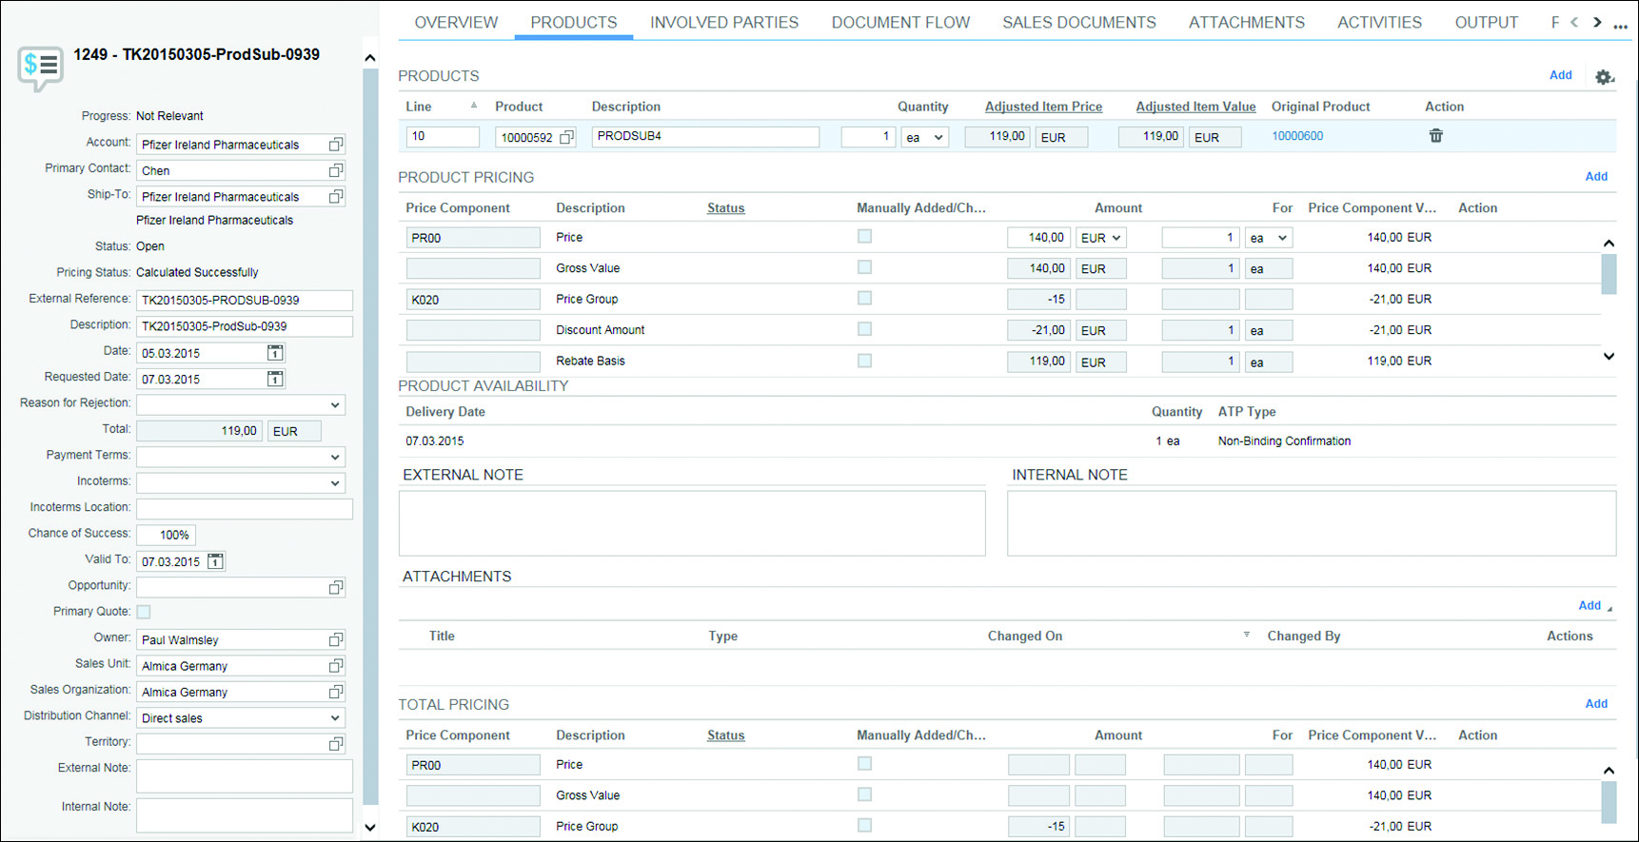Open the Valid To calendar picker
Screen dimensions: 1639x842
(x=216, y=561)
